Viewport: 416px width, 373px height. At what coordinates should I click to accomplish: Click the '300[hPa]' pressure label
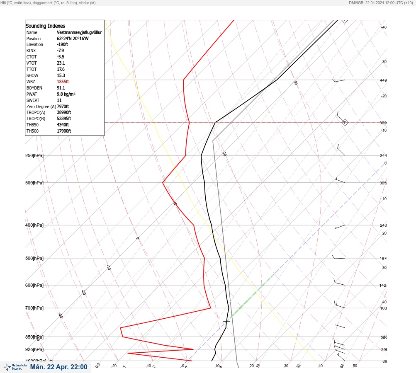34,183
